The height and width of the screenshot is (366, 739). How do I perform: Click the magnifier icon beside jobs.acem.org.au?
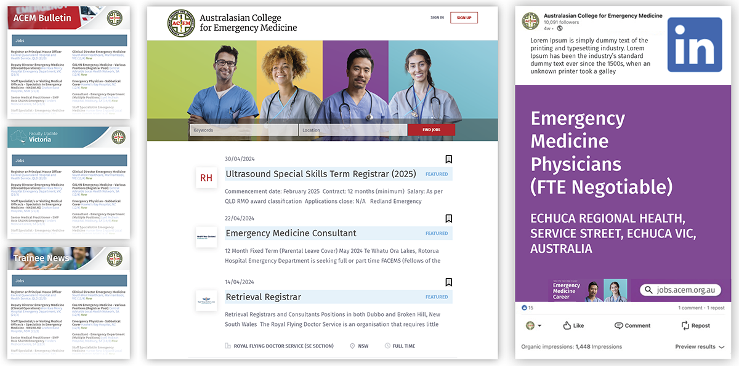point(649,290)
